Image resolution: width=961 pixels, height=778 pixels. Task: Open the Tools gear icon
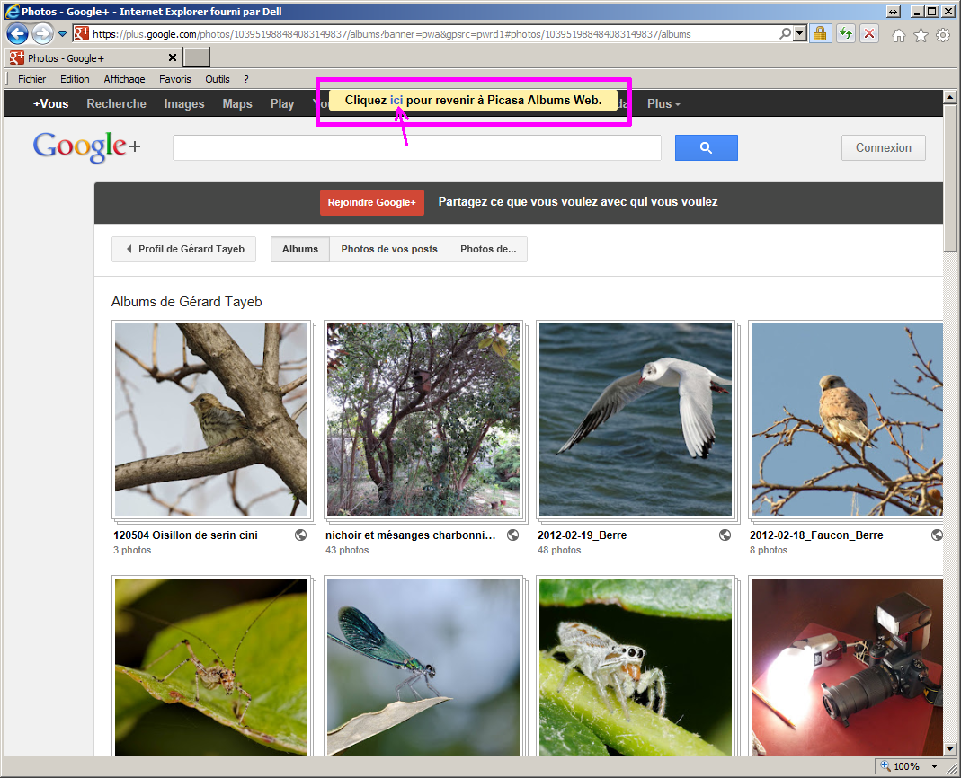pos(943,36)
